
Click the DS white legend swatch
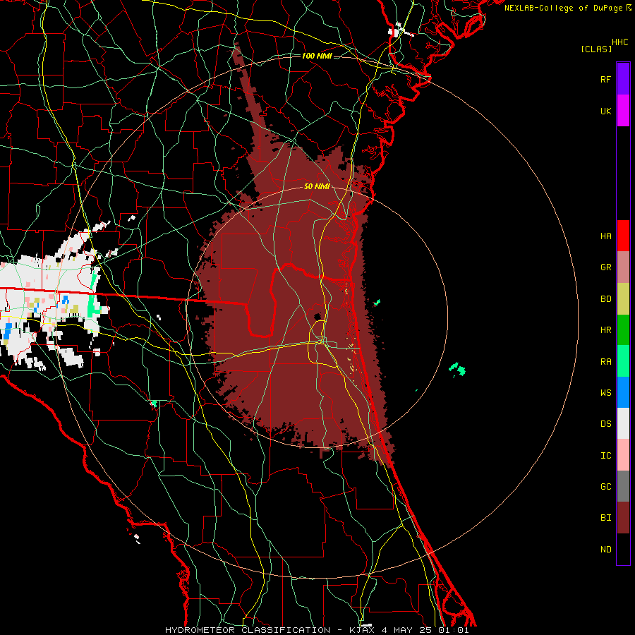point(623,423)
